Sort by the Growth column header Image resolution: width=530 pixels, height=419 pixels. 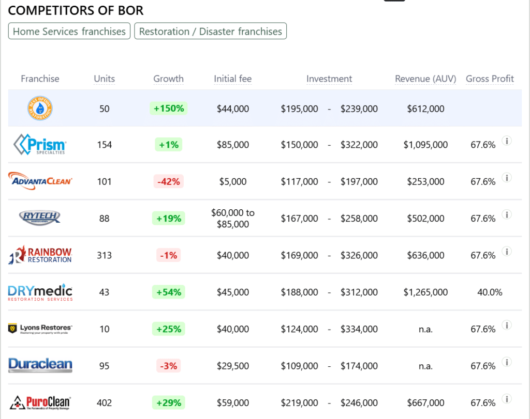tap(168, 79)
